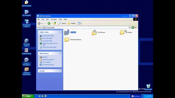Click the My Music folder name
The width and height of the screenshot is (175, 98).
point(73,32)
